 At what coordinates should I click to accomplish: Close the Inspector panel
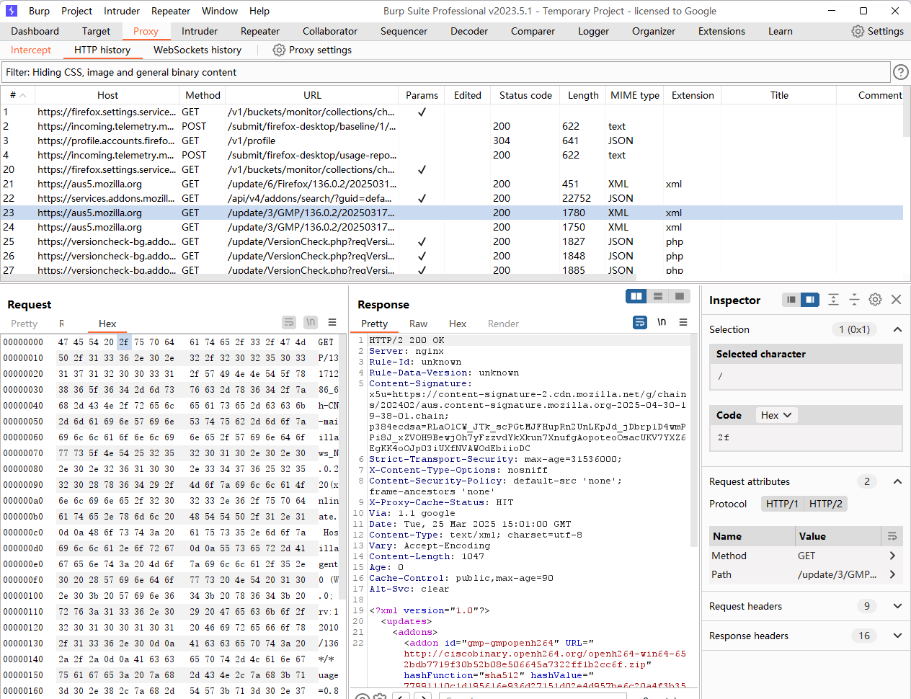click(x=896, y=300)
